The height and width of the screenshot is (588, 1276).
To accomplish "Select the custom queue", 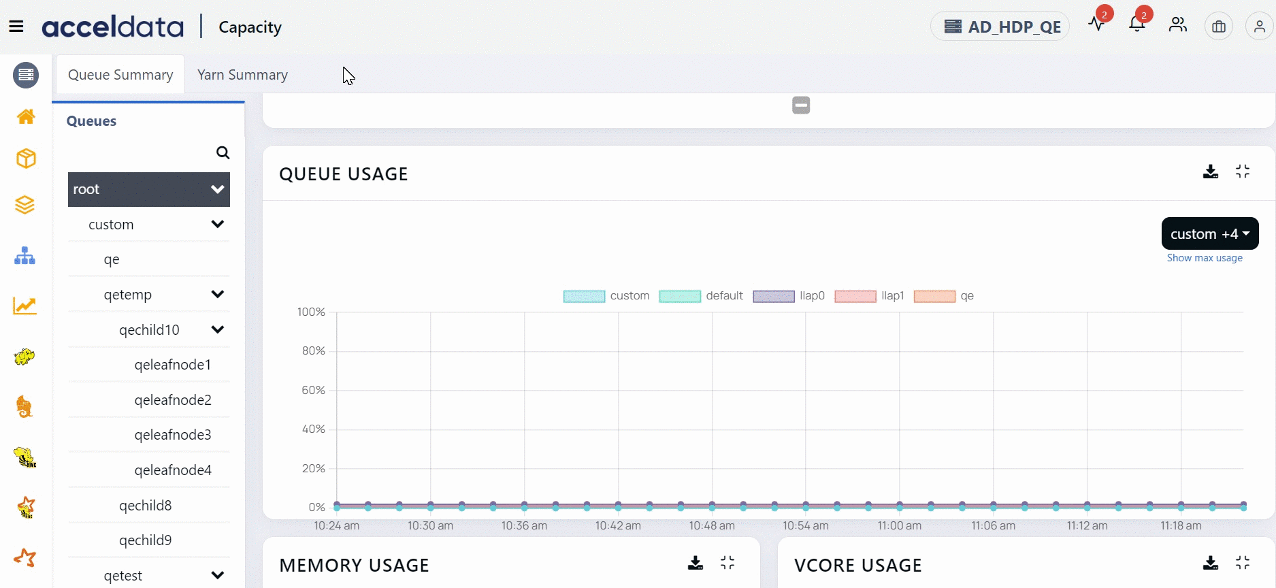I will pos(111,225).
